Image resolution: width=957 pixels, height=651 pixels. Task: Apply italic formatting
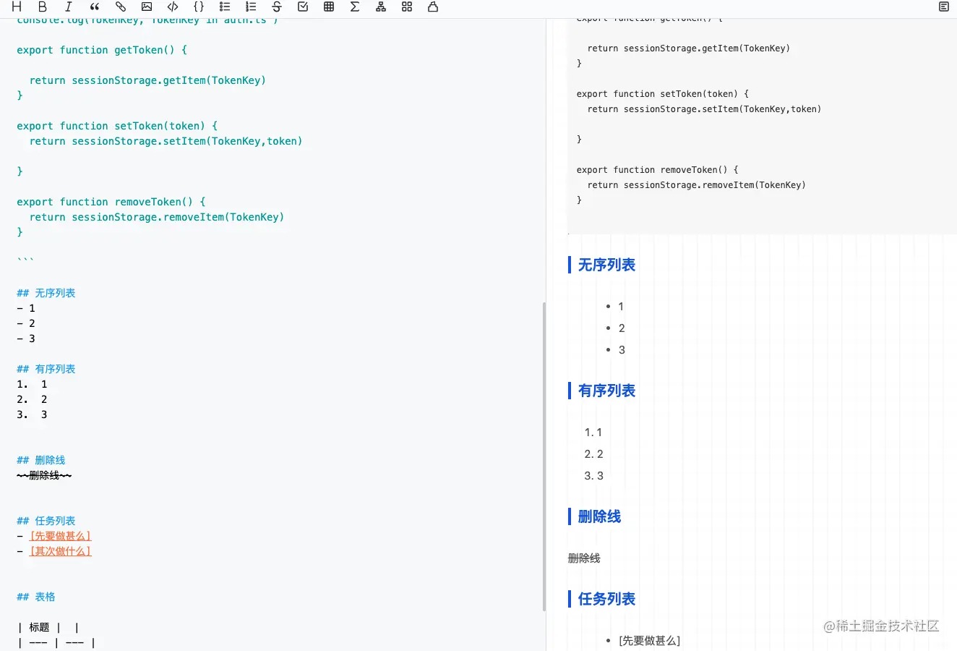pyautogui.click(x=69, y=7)
